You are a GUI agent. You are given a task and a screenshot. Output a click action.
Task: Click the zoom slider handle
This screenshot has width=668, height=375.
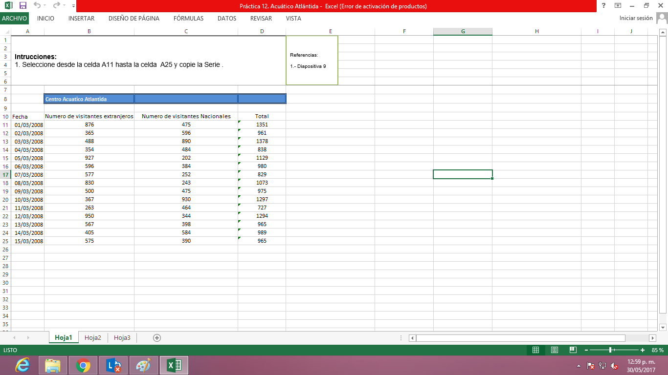(x=610, y=350)
